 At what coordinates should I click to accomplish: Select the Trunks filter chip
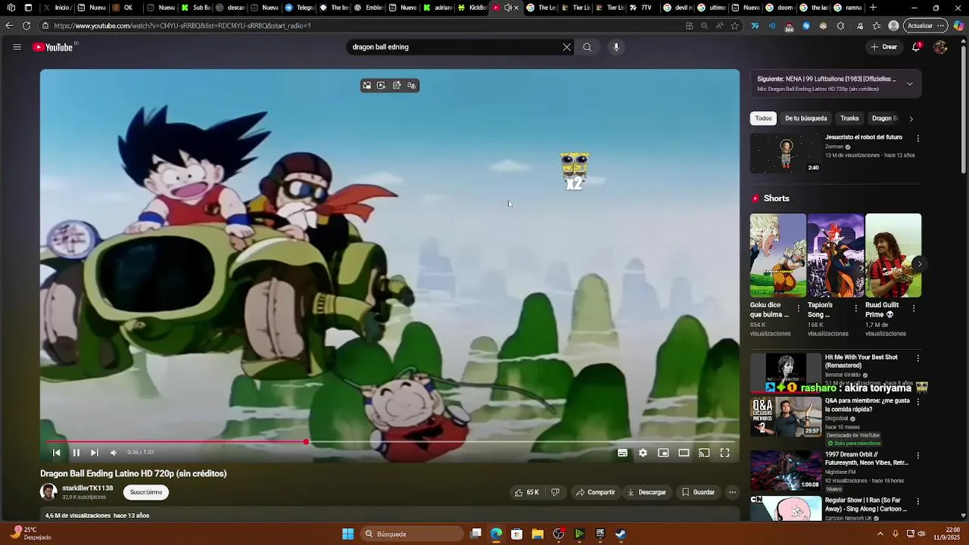coord(849,118)
